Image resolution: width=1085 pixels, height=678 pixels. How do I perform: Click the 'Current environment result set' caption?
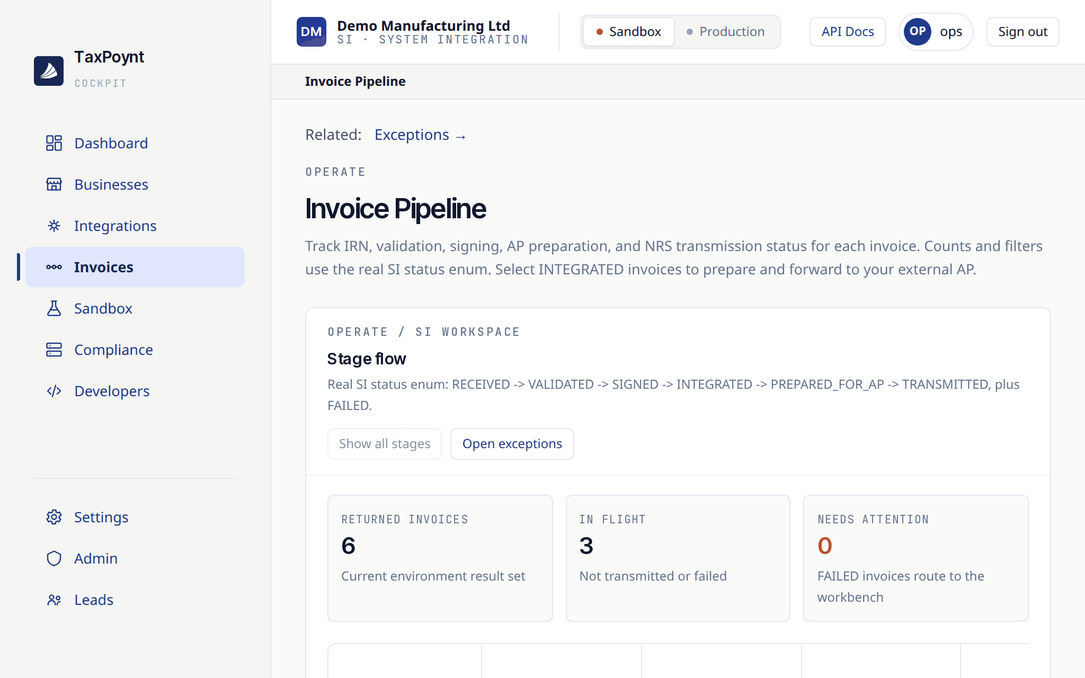coord(433,576)
